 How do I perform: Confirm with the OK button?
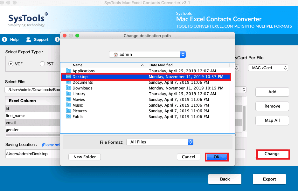[217, 157]
